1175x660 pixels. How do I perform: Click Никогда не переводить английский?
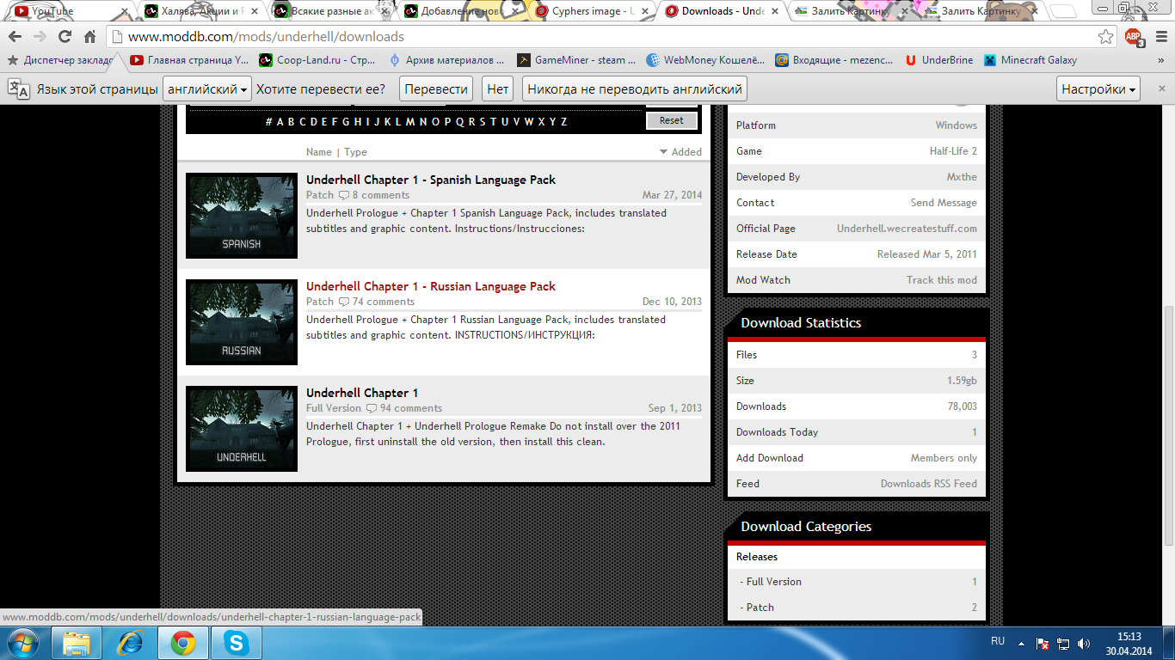coord(635,89)
